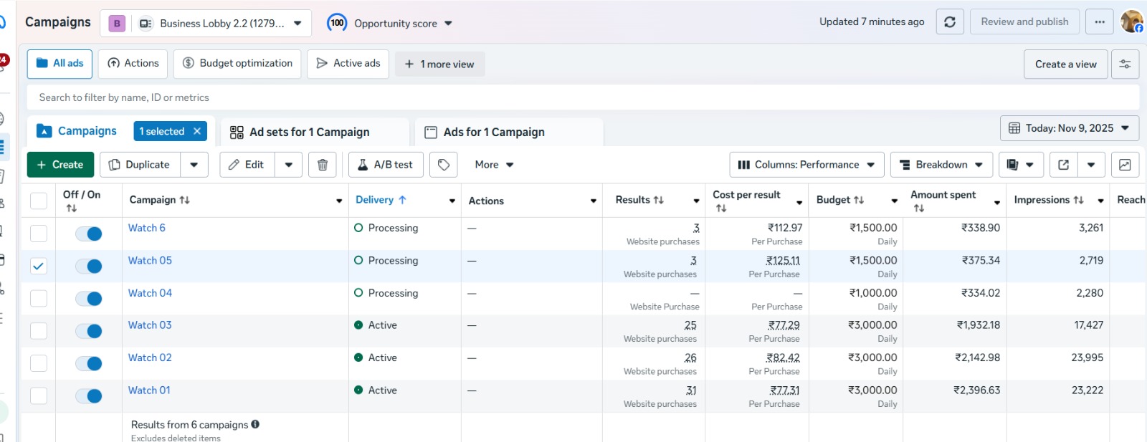Click the tag label icon
1147x442 pixels.
[x=444, y=165]
